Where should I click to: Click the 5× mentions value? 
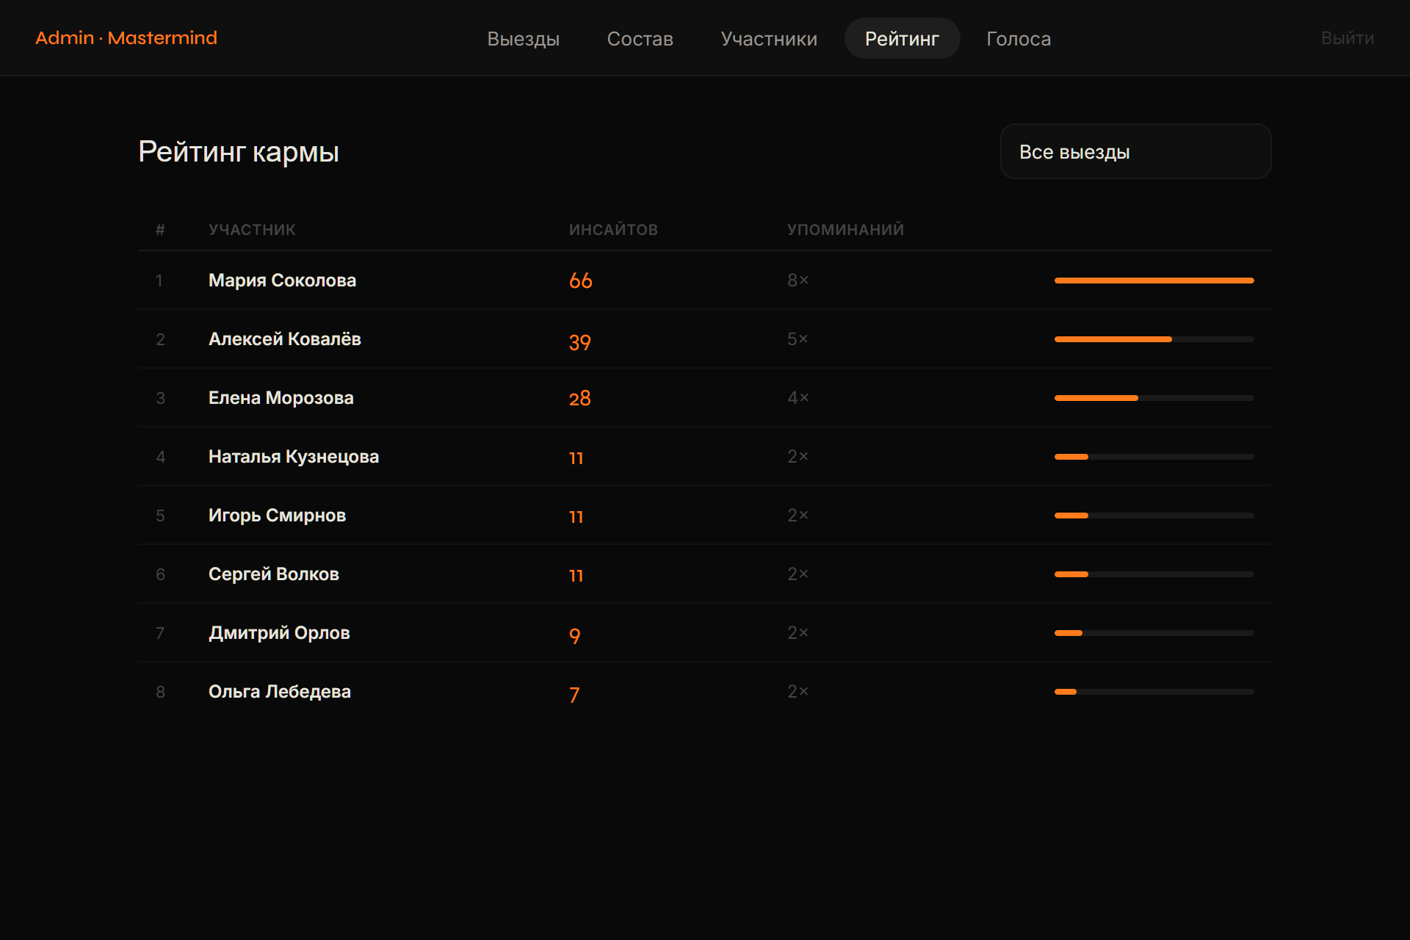[x=798, y=339]
